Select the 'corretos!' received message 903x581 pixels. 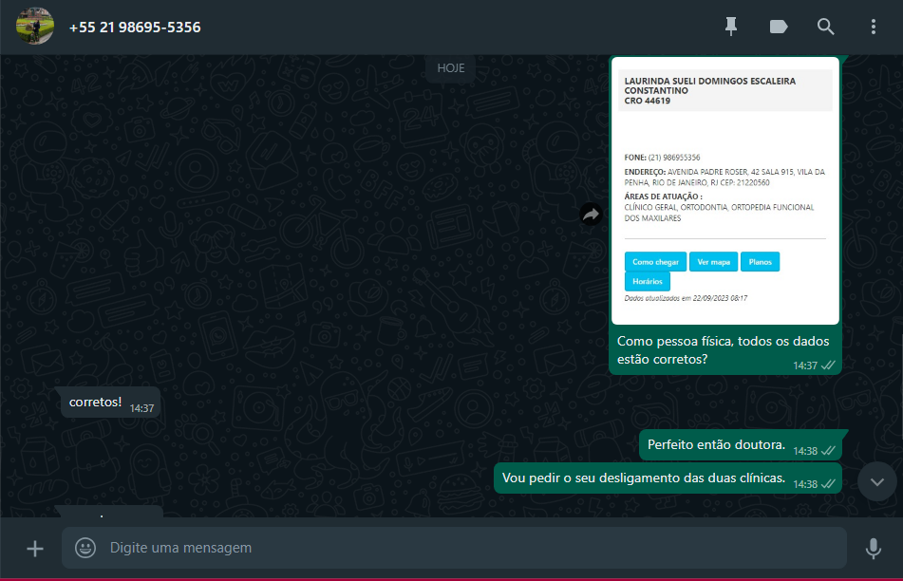(x=110, y=402)
